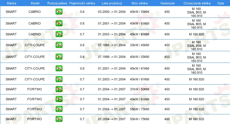Select body code 450 in the CABRIO 0.7 row
The width and height of the screenshot is (230, 124).
(167, 34)
